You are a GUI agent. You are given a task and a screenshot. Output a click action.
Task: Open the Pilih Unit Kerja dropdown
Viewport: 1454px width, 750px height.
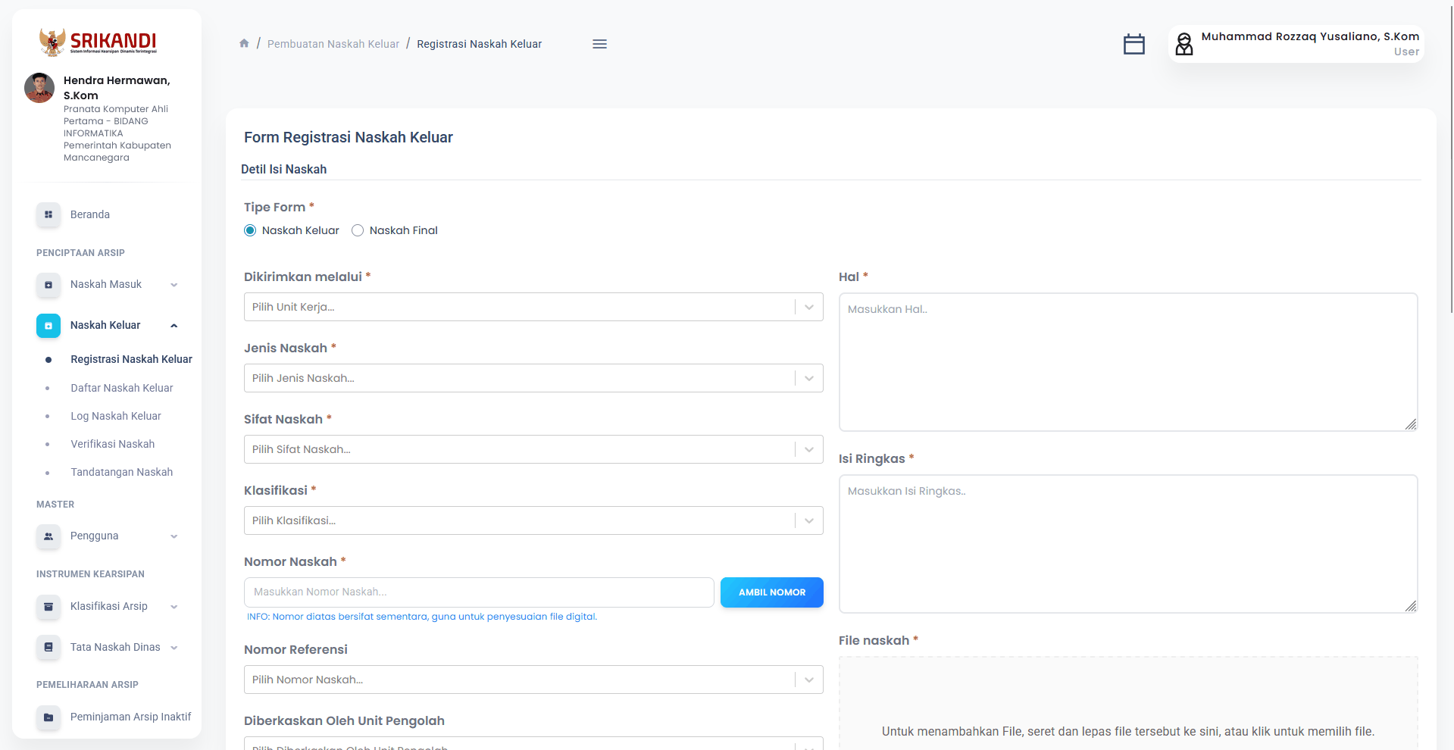coord(533,307)
